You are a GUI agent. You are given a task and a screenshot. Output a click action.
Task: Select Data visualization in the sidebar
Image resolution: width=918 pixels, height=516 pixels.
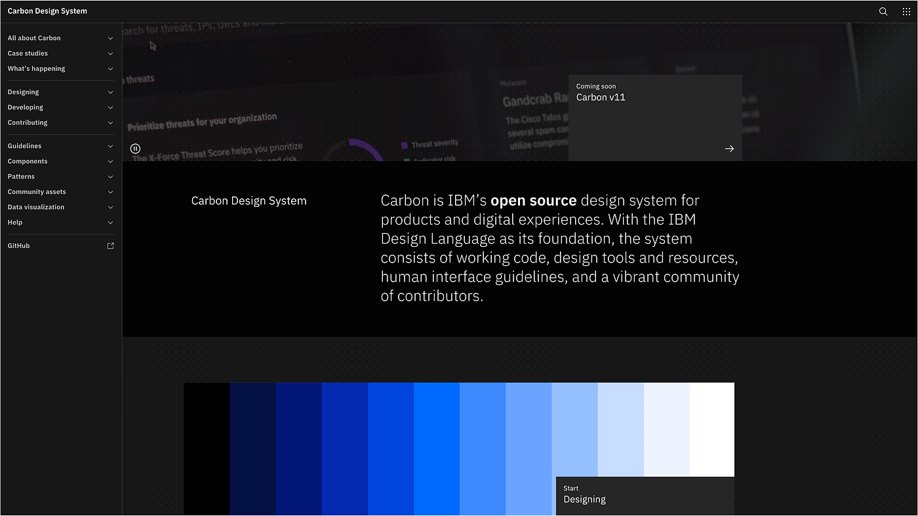click(x=36, y=207)
